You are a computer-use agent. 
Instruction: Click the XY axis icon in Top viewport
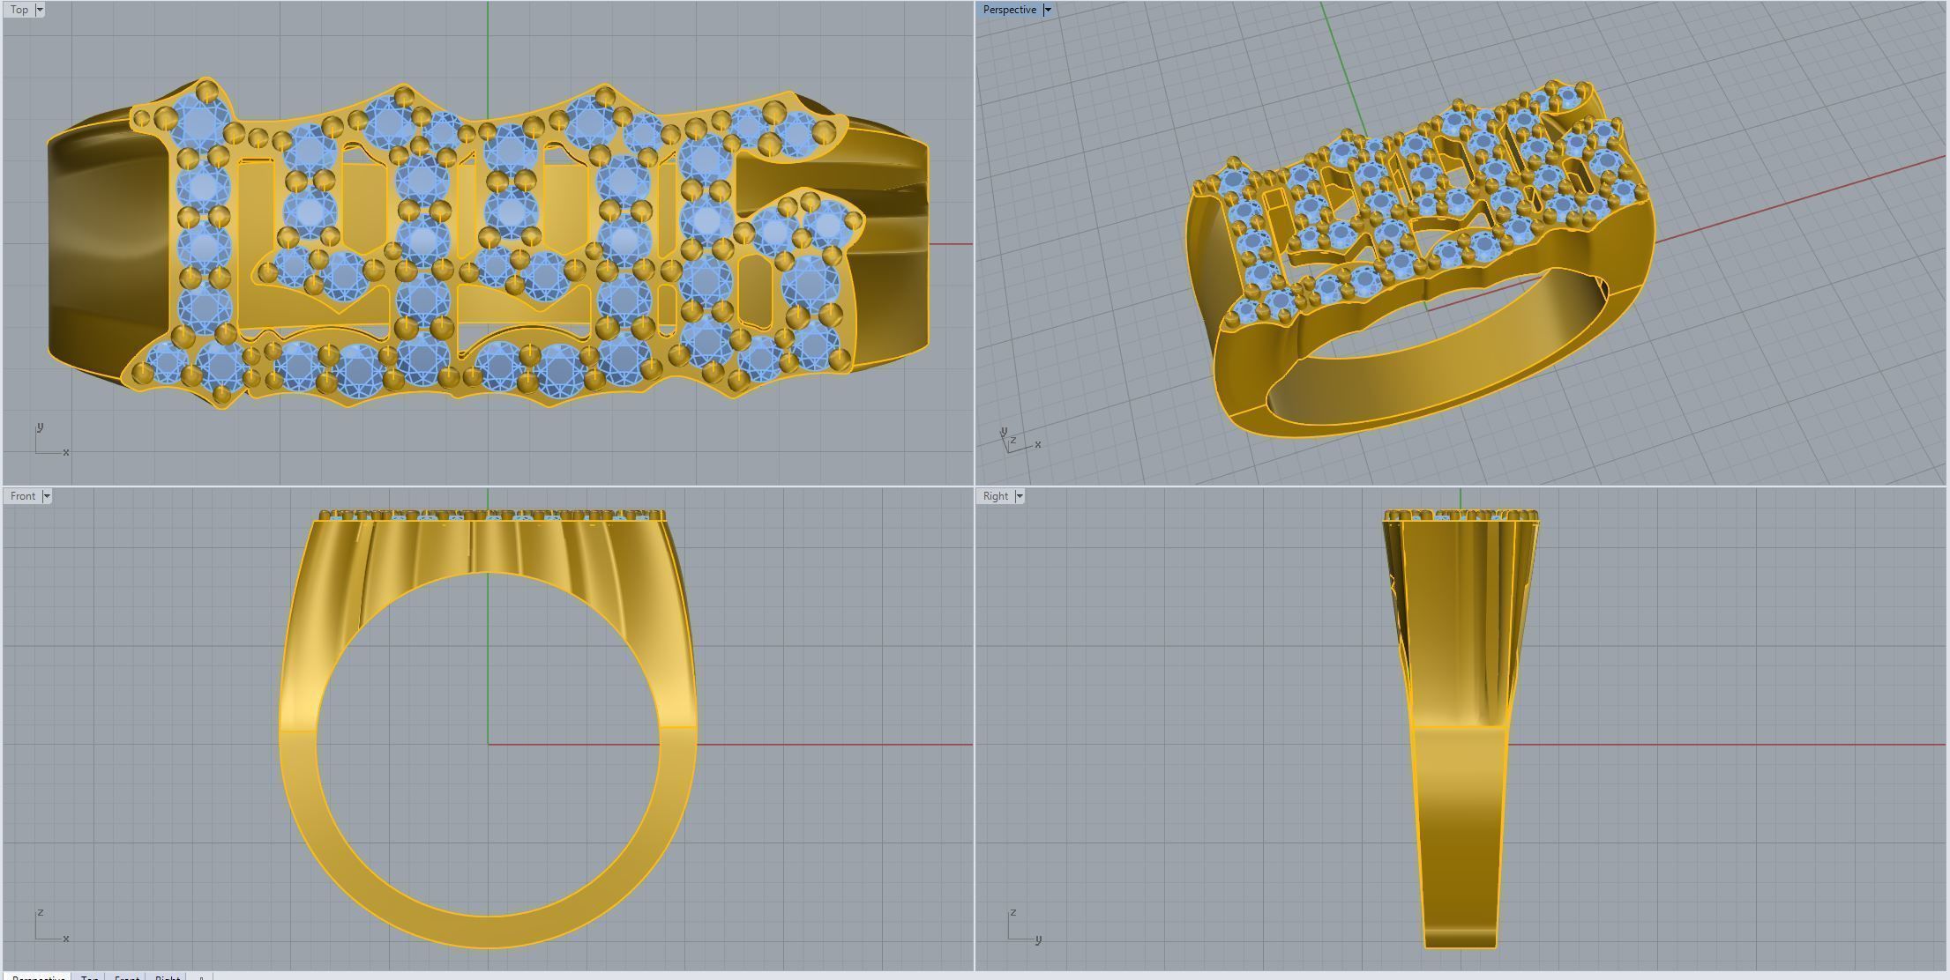click(50, 442)
